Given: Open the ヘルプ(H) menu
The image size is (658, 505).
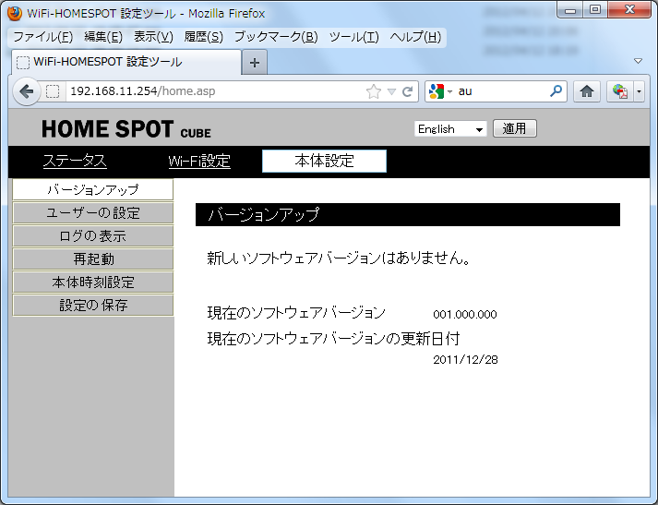Looking at the screenshot, I should coord(415,37).
